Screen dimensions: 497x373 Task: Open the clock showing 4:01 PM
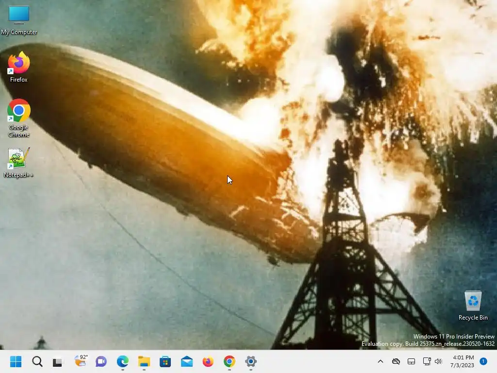coord(463,361)
